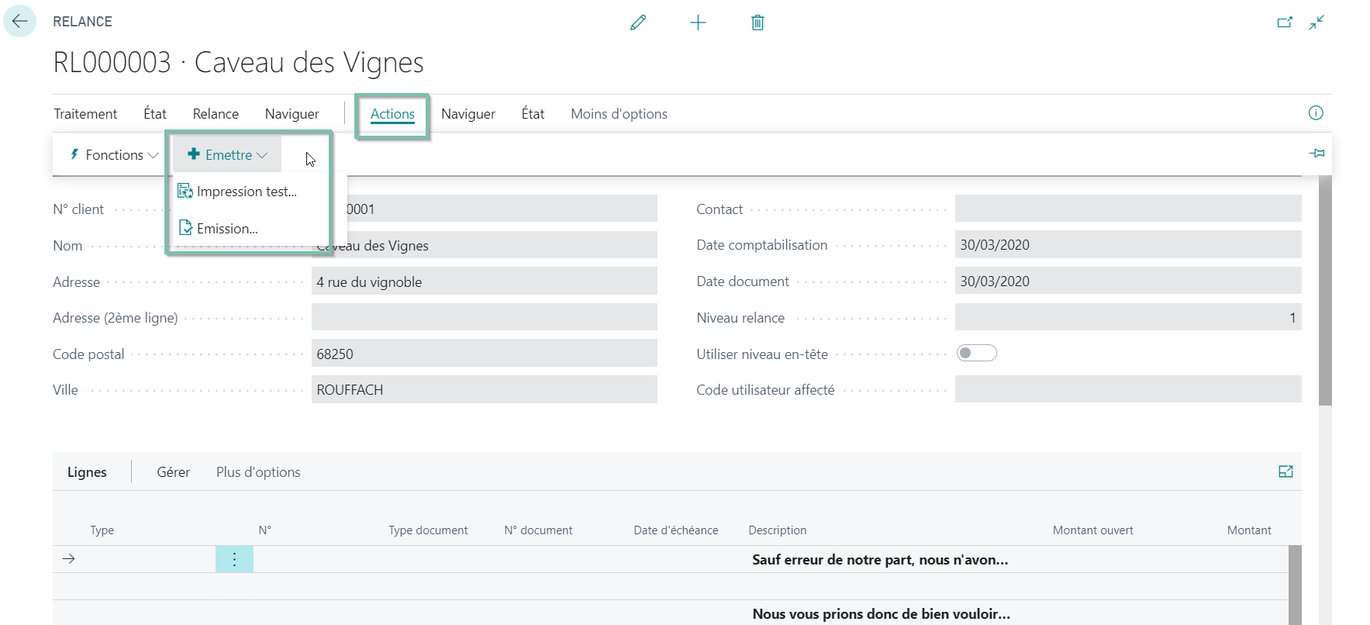Open record in new window icon
This screenshot has width=1370, height=625.
coord(1285,22)
